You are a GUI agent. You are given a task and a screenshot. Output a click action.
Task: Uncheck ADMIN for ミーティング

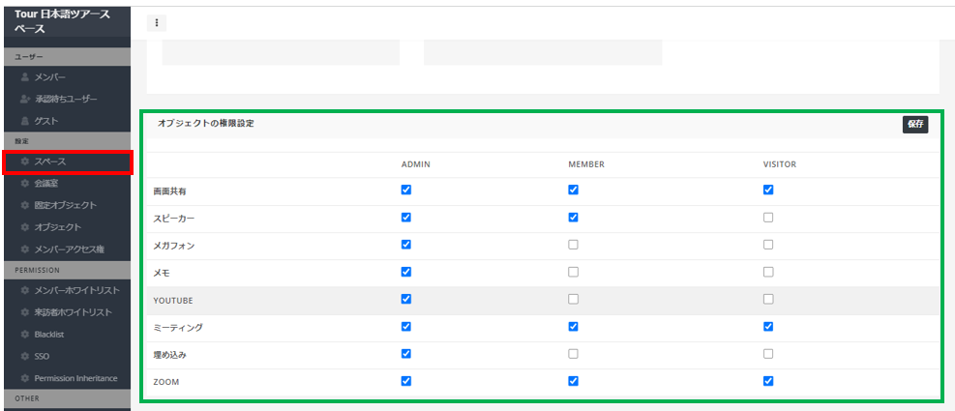(406, 326)
